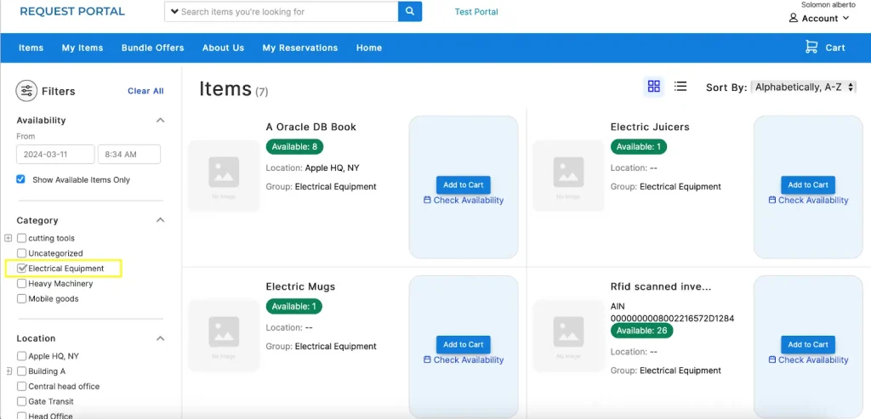Add Electric Mugs to cart
This screenshot has height=419, width=871.
(464, 345)
